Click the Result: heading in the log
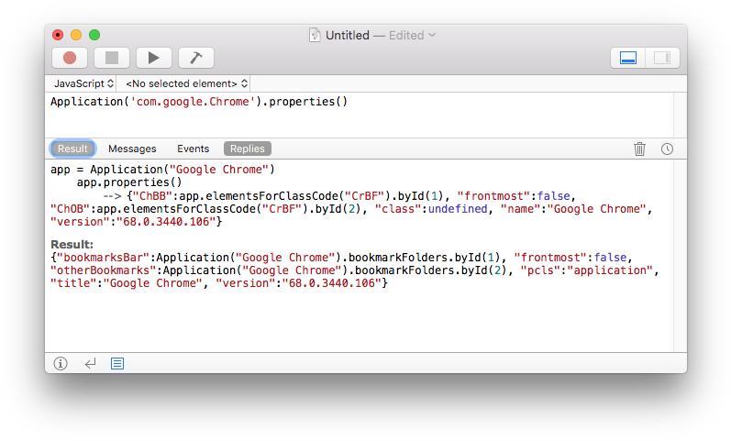Screen dimensions: 731x441 pos(72,244)
